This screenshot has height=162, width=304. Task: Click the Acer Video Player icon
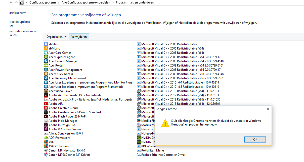coord(46,91)
